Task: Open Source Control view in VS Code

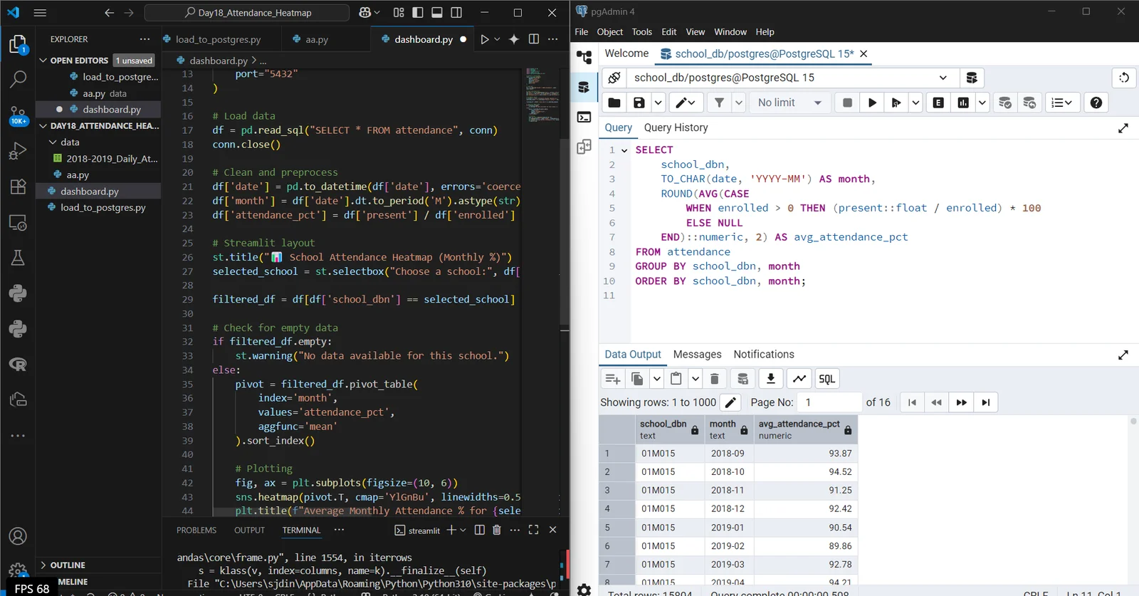Action: 18,115
